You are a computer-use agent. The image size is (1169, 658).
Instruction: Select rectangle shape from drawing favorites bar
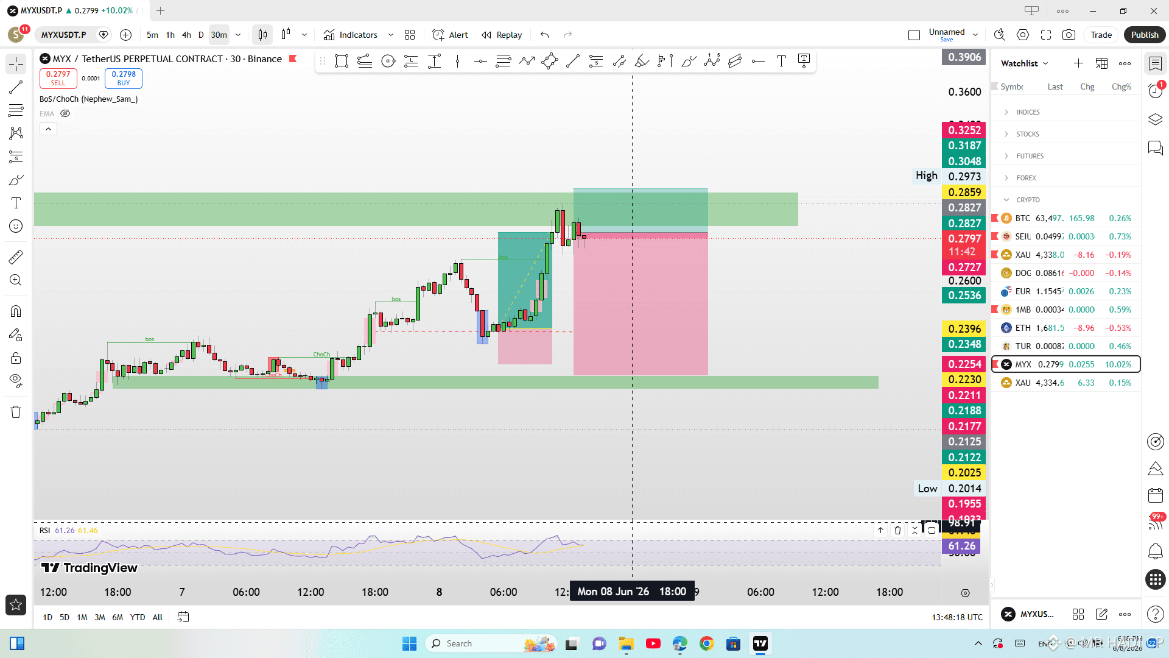pyautogui.click(x=342, y=61)
